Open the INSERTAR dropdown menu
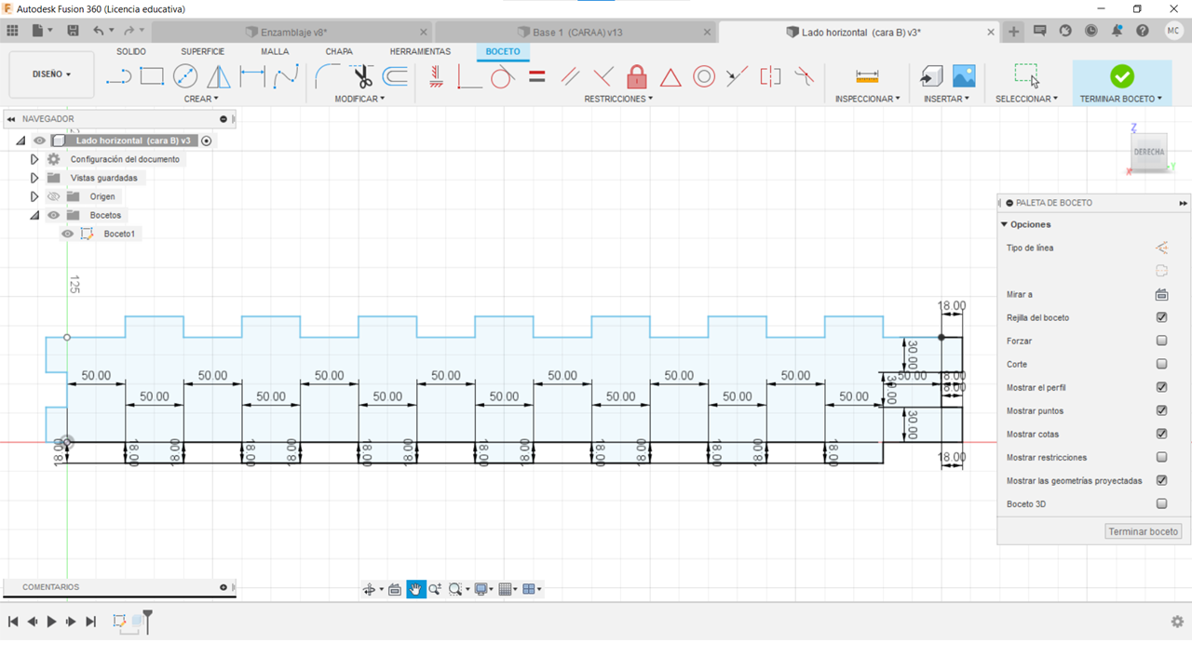The width and height of the screenshot is (1192, 670). 946,99
